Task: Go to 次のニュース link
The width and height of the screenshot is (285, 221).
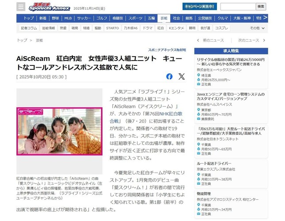Action: pos(248,40)
